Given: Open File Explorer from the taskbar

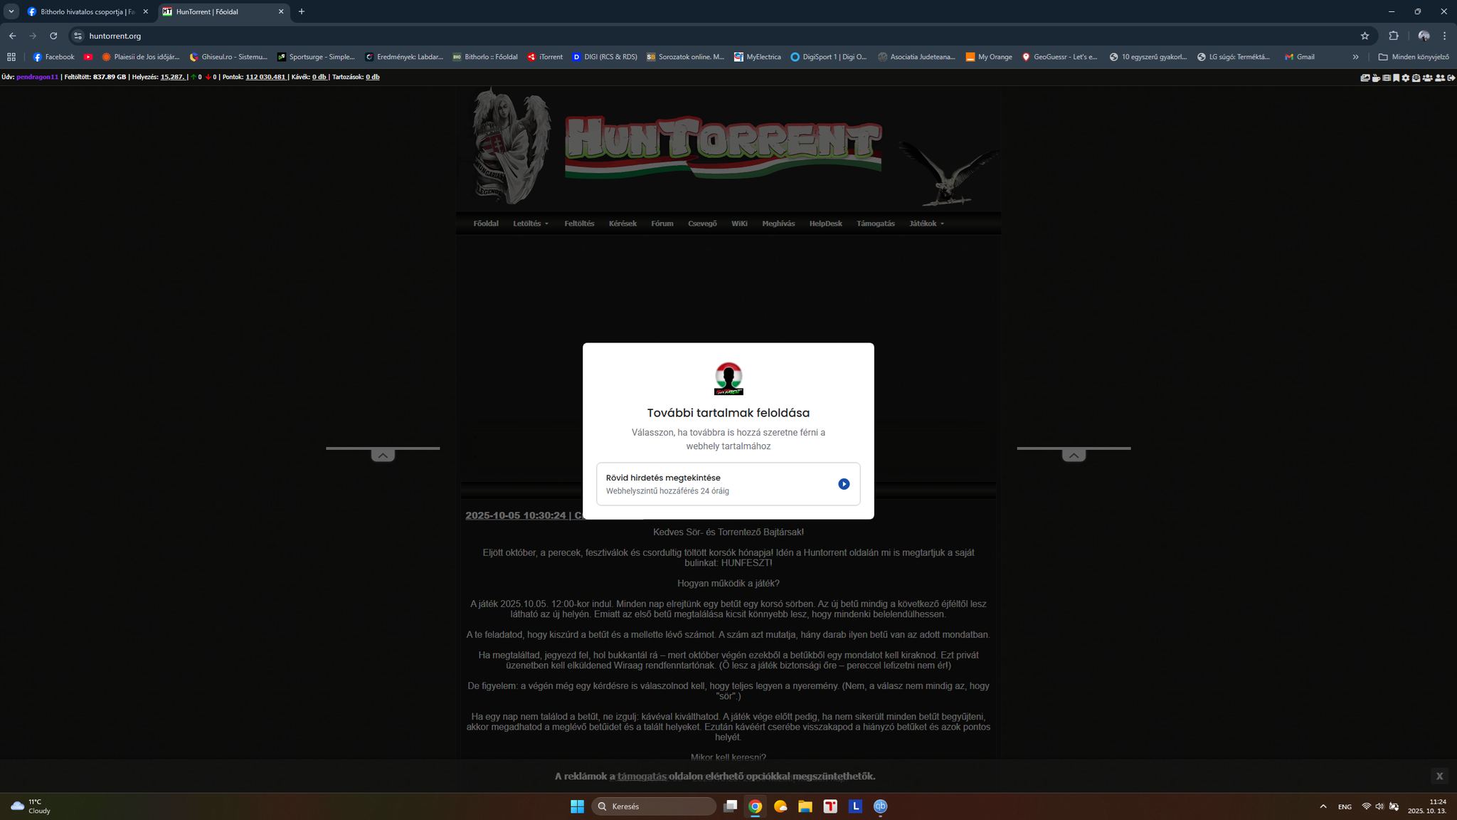Looking at the screenshot, I should click(x=805, y=806).
